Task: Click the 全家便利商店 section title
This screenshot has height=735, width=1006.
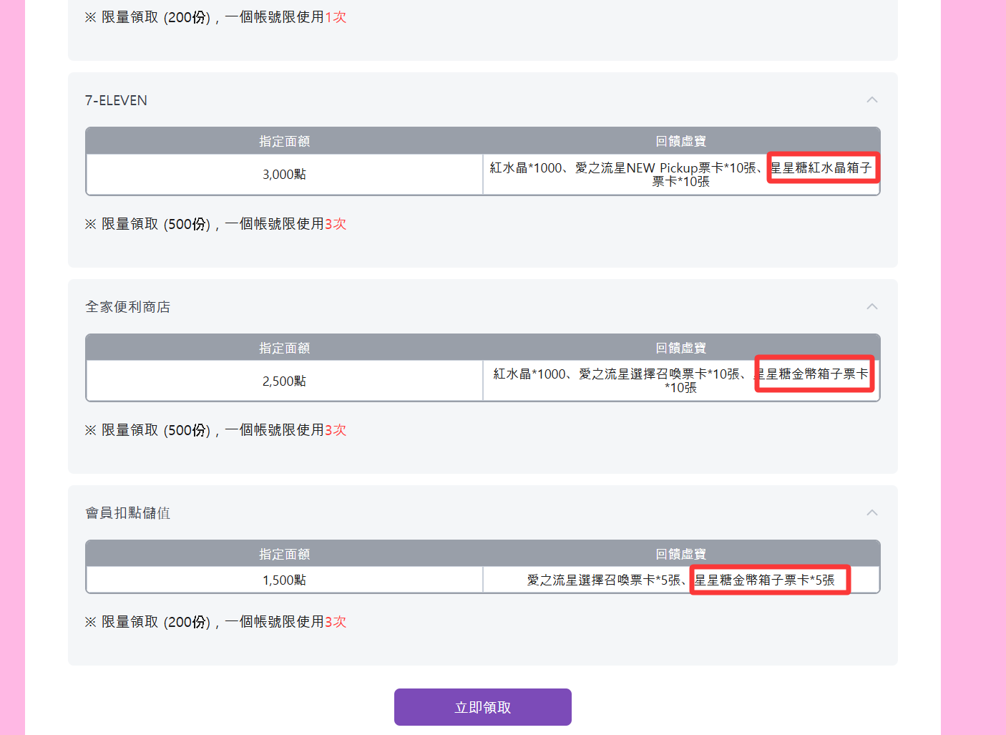Action: pos(127,307)
